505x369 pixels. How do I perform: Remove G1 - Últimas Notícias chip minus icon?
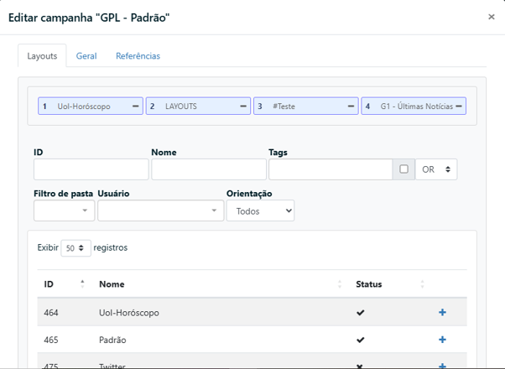pyautogui.click(x=459, y=107)
